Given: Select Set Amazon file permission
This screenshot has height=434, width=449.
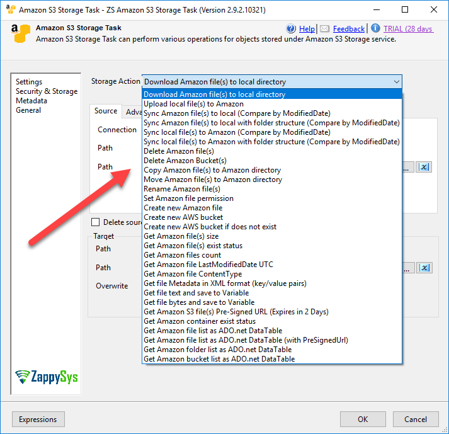Looking at the screenshot, I should (x=272, y=198).
